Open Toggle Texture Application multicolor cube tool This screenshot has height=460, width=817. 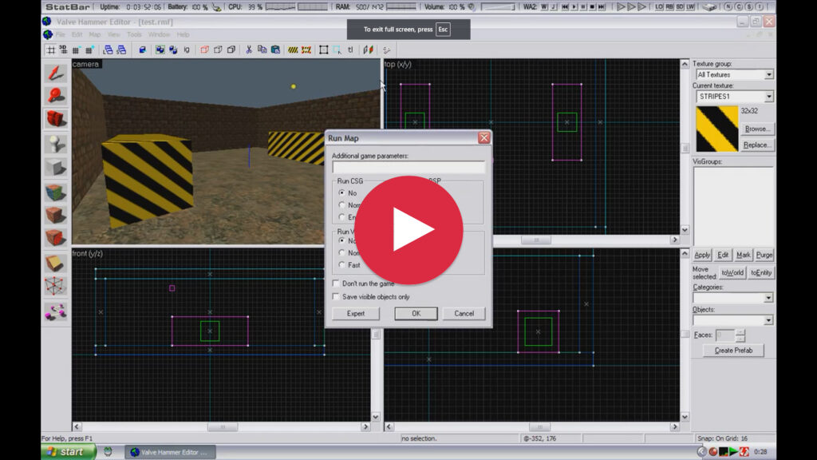pyautogui.click(x=55, y=192)
